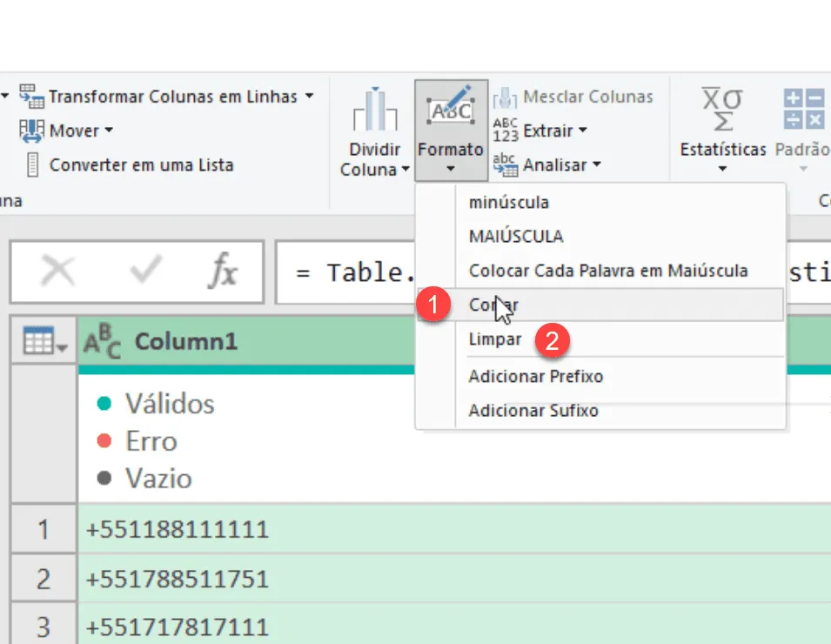Select the Cortar menu entry

click(x=600, y=305)
